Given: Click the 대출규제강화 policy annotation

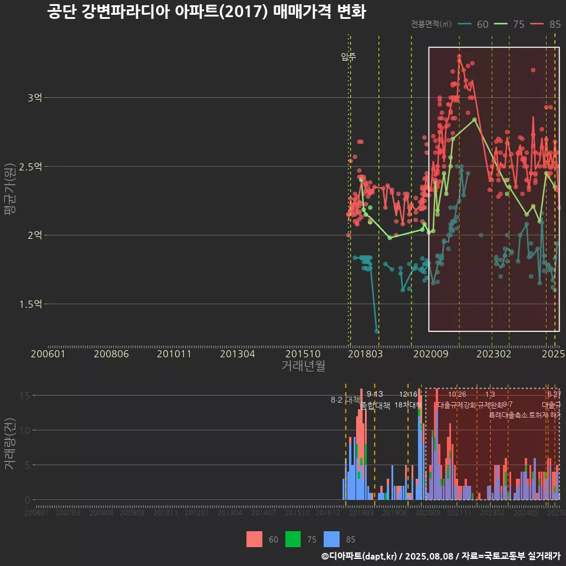Looking at the screenshot, I should [x=456, y=405].
